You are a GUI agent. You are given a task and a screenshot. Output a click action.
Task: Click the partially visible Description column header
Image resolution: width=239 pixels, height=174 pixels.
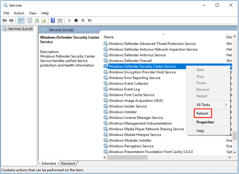click(229, 37)
